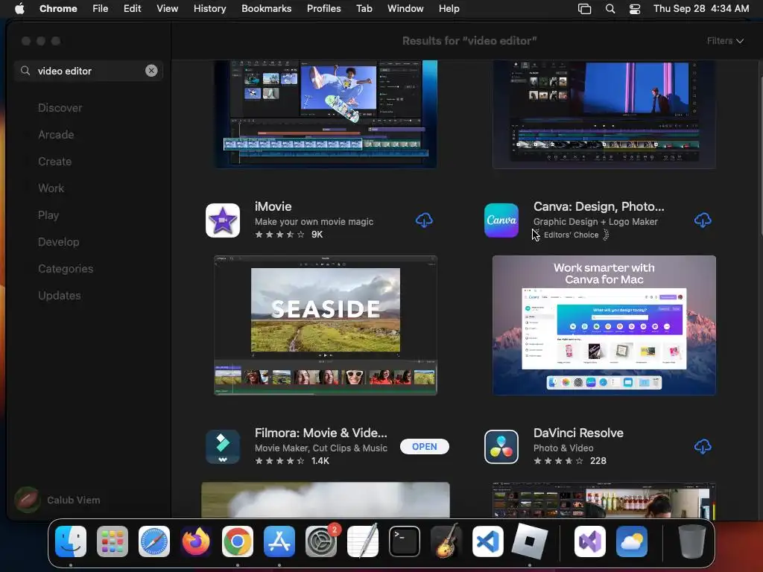Open Google Chrome from the Dock
The height and width of the screenshot is (572, 763).
coord(238,541)
